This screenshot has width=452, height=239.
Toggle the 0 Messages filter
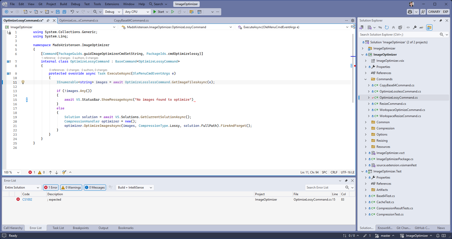pyautogui.click(x=95, y=188)
